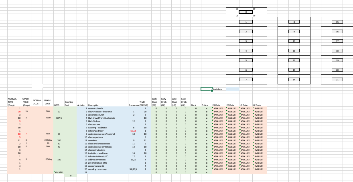The image size is (353, 182).
Task: Click the 'ES' label above node 0
Action: coord(237,9)
